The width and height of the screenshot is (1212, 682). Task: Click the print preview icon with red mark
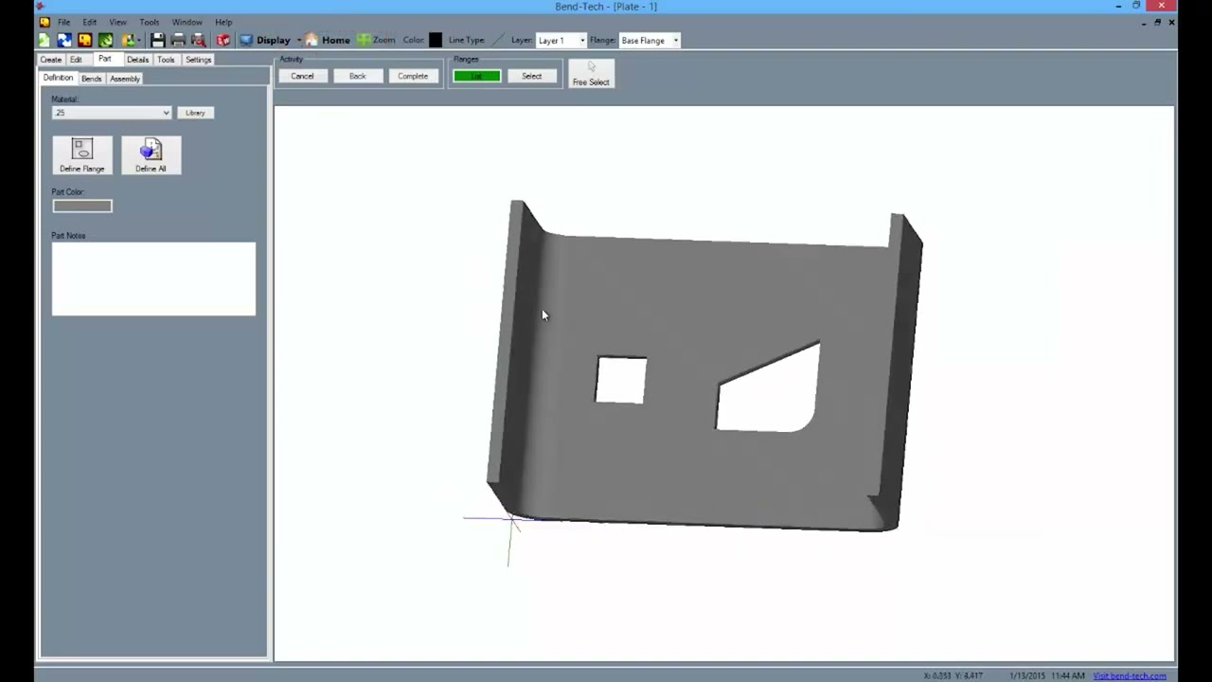(199, 40)
